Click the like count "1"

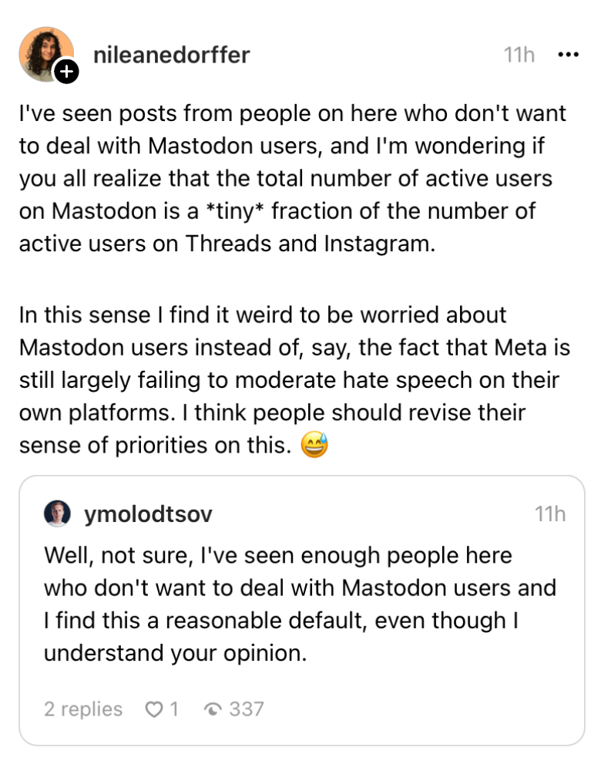click(174, 709)
